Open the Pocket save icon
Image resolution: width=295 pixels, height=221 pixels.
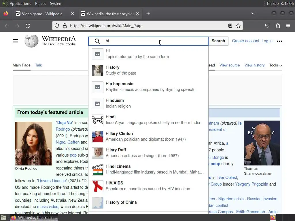tap(267, 26)
